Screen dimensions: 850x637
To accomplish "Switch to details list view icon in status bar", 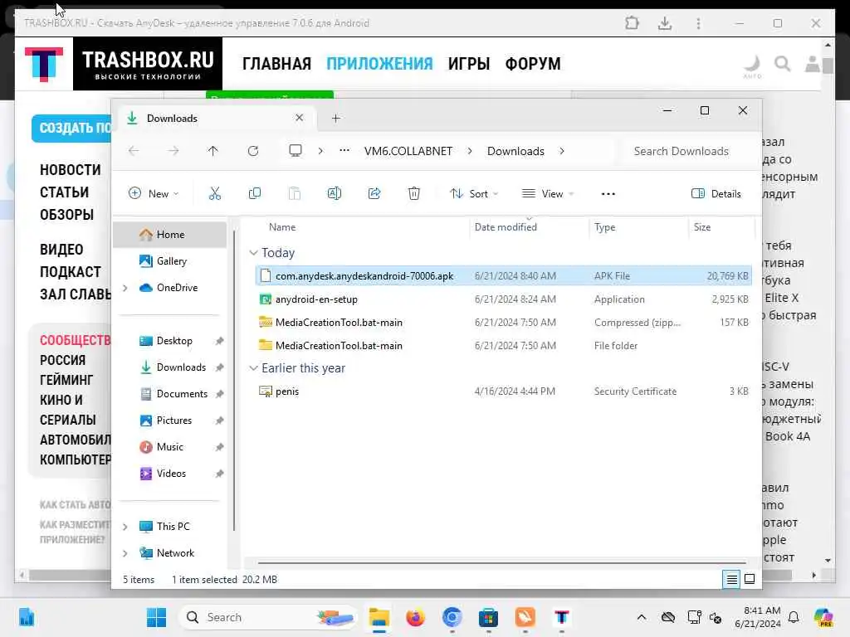I will 731,580.
